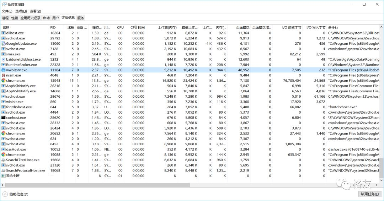Switch to the 应用历史记录 tab

(x=30, y=18)
